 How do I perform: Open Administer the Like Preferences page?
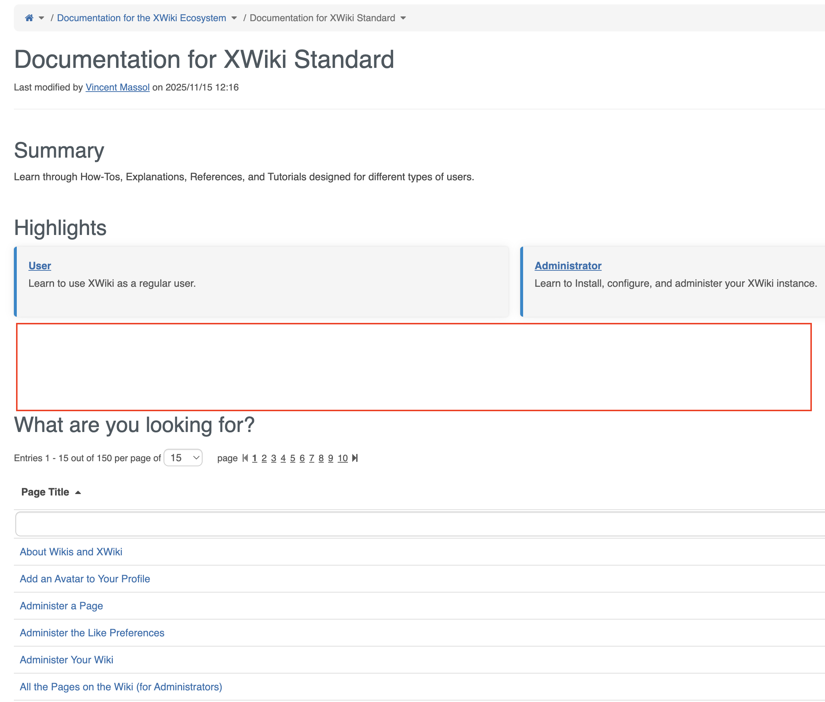(x=92, y=633)
